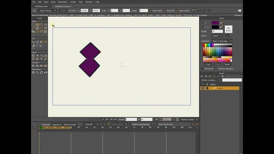Select the Transform Layer cross tool
The height and width of the screenshot is (154, 274).
coord(37,56)
